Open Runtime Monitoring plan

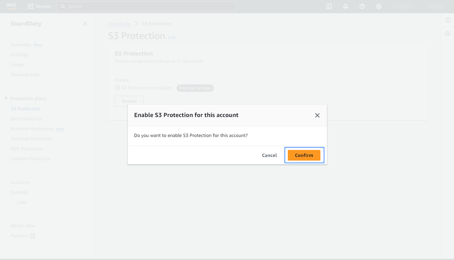32,129
